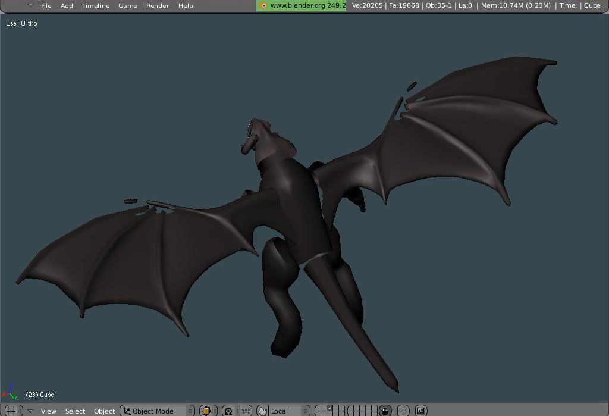Click the first layer button in layer grid
The image size is (609, 416).
click(318, 408)
